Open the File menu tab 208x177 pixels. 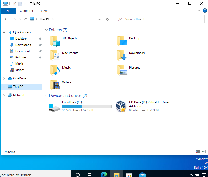pyautogui.click(x=9, y=11)
